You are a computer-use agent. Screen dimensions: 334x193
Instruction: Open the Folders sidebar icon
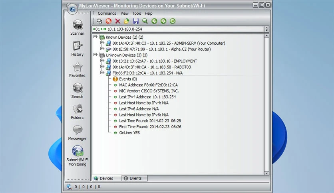click(x=78, y=109)
